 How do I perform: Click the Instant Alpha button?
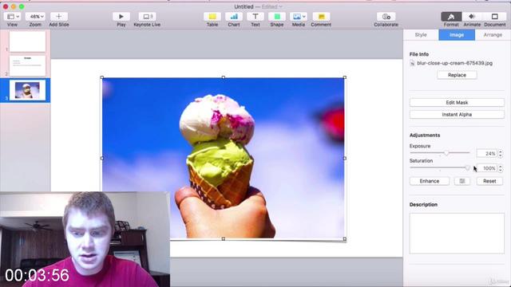tap(457, 115)
